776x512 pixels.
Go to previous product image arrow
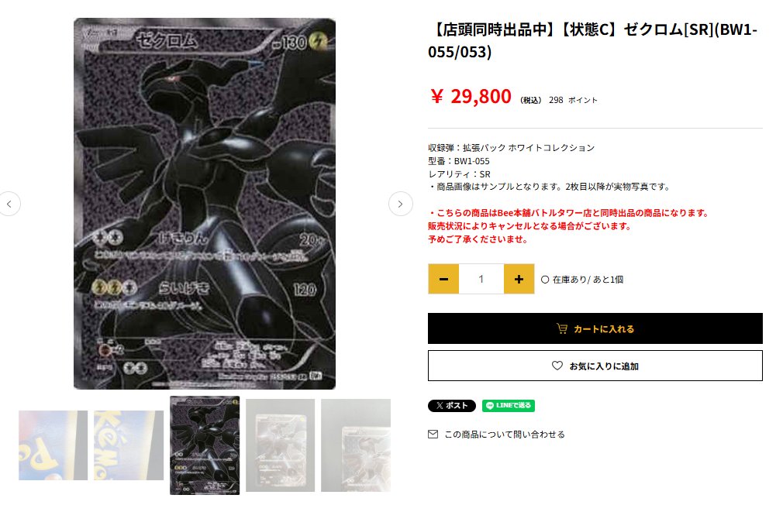tap(9, 204)
